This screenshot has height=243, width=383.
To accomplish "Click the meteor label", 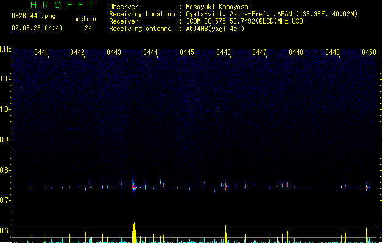I will pos(86,19).
